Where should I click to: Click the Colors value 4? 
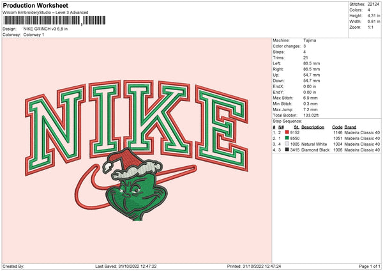pos(368,10)
